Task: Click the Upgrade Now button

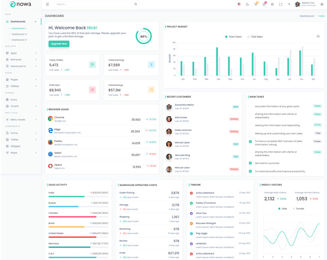Action: (59, 44)
